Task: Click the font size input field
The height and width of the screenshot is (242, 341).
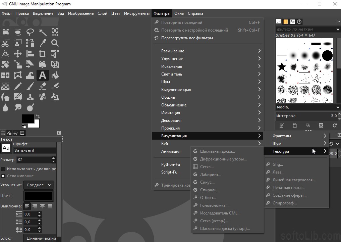Action: [34, 160]
